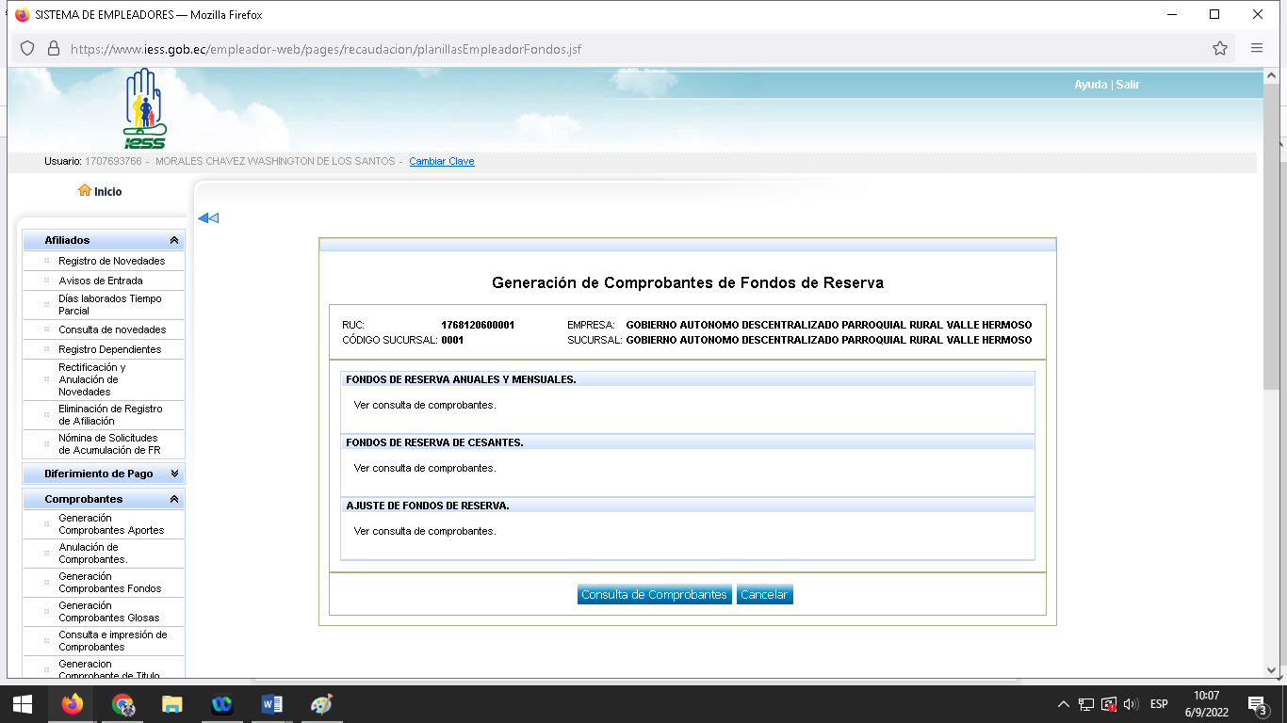Open the Paint app in the taskbar

click(x=321, y=704)
